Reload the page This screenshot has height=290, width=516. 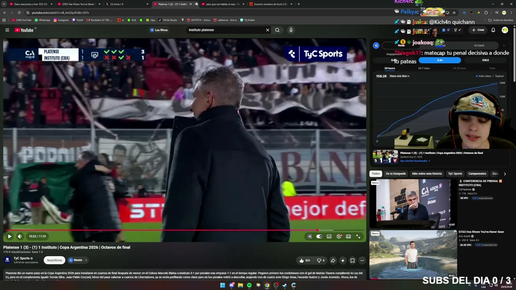click(x=19, y=12)
